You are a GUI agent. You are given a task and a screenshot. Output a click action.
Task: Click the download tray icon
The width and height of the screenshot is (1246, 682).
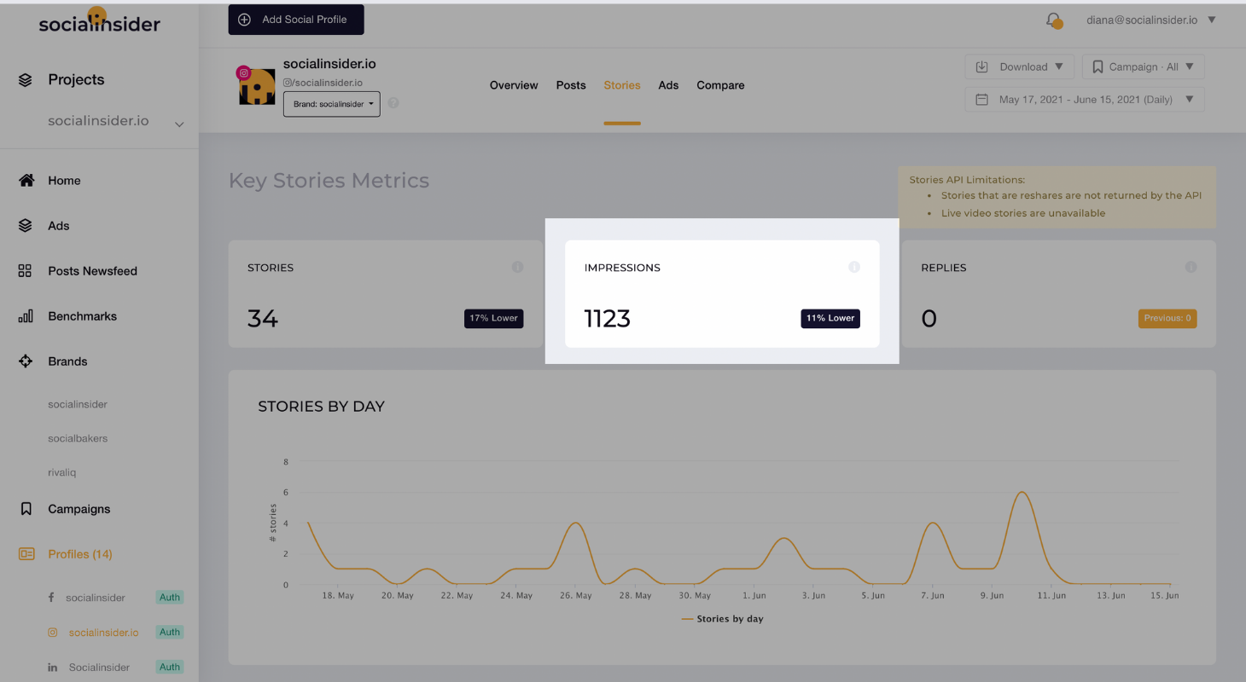(x=982, y=66)
